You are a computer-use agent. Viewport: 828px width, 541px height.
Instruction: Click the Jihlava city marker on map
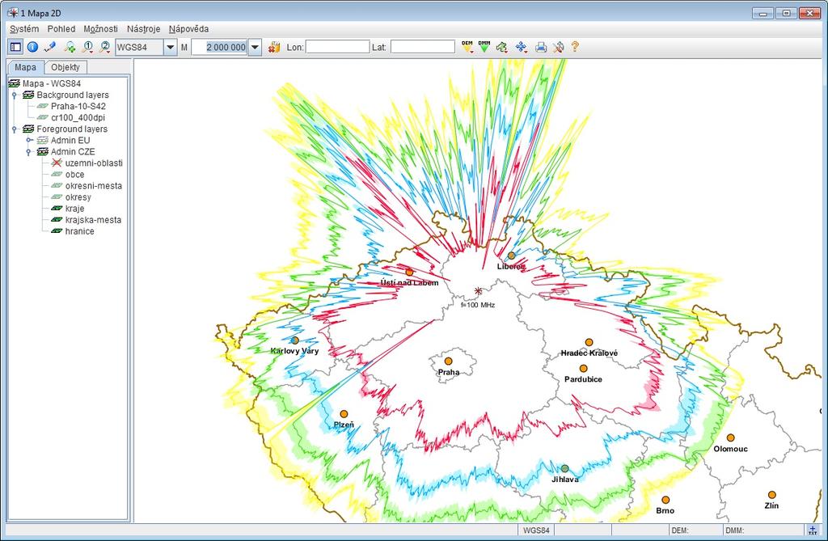(565, 468)
